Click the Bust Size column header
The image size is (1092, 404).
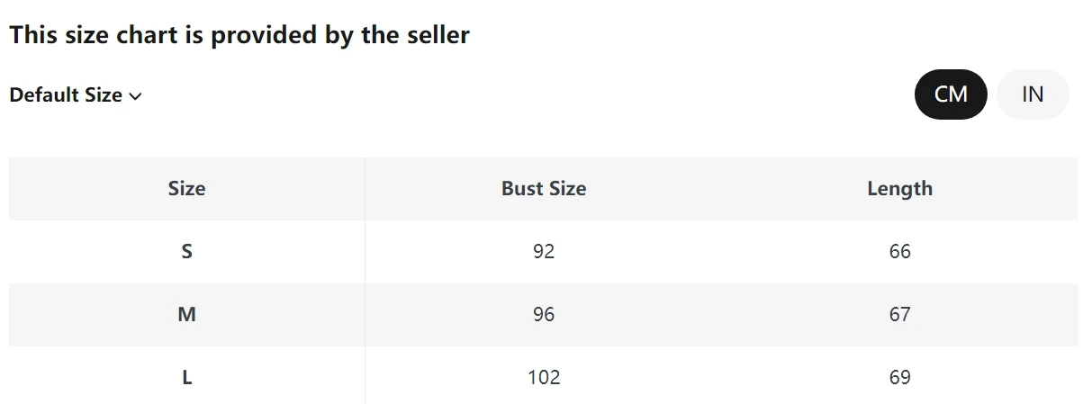coord(544,189)
